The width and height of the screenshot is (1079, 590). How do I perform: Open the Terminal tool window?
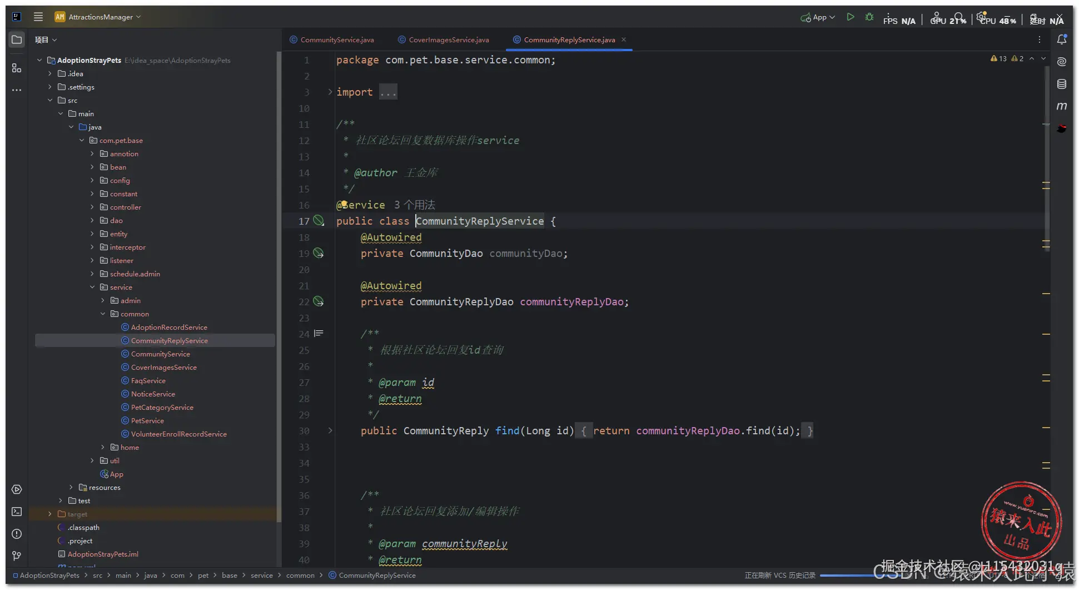tap(17, 512)
